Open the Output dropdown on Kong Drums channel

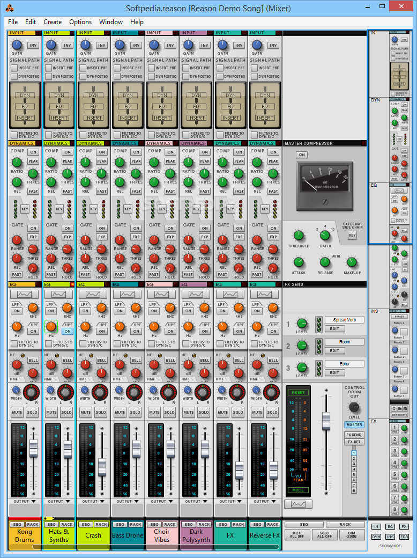tap(25, 502)
